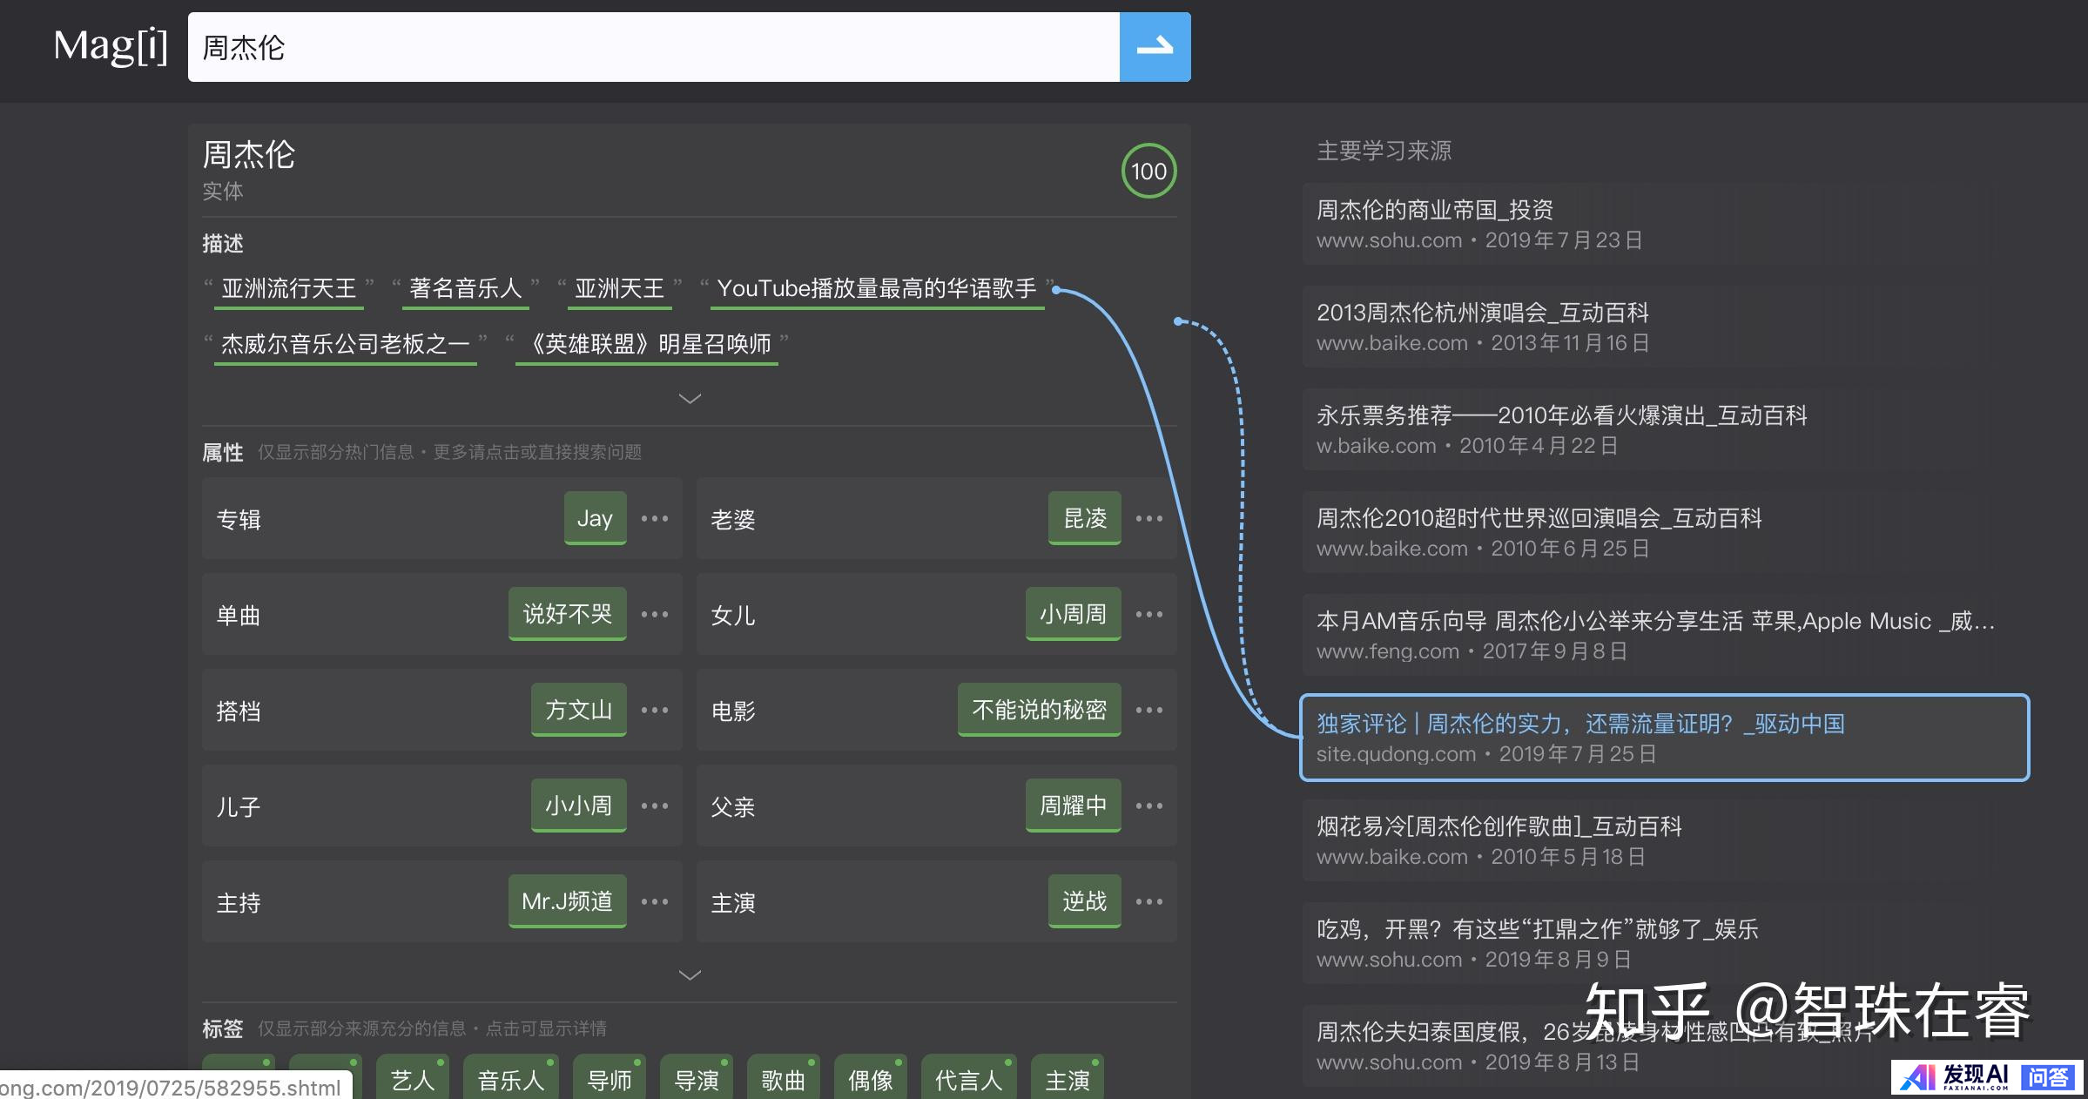2088x1099 pixels.
Task: Open more options for 老婆 row
Action: tap(1149, 519)
